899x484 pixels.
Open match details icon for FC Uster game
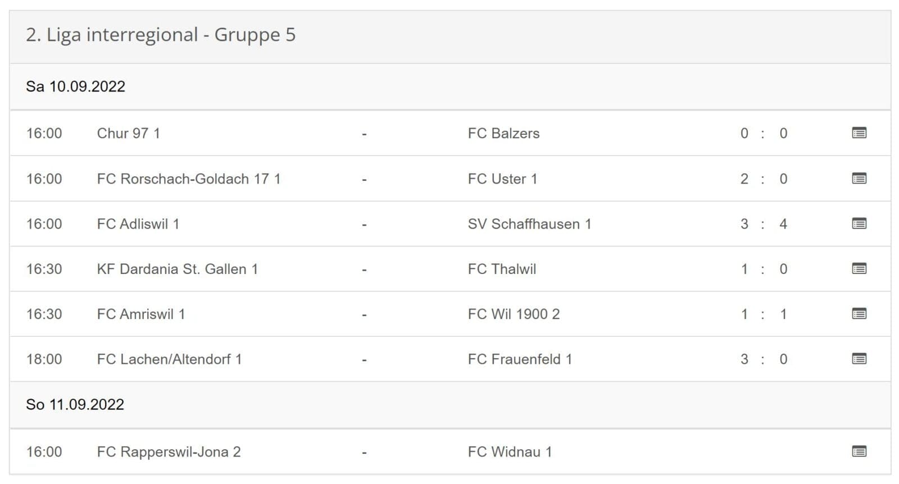coord(859,179)
